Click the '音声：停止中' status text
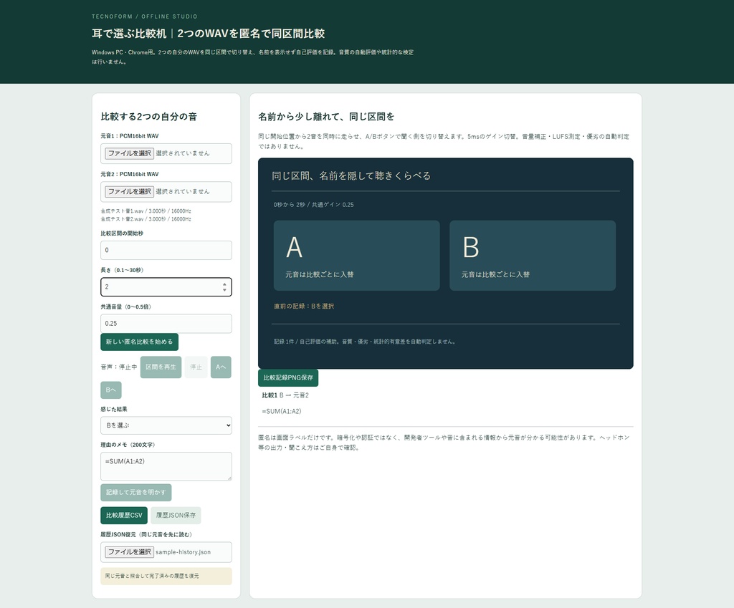734x608 pixels. coord(119,367)
